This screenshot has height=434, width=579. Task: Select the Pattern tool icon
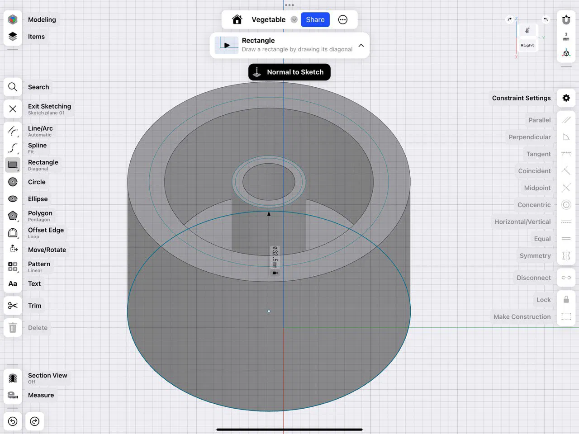pos(13,267)
